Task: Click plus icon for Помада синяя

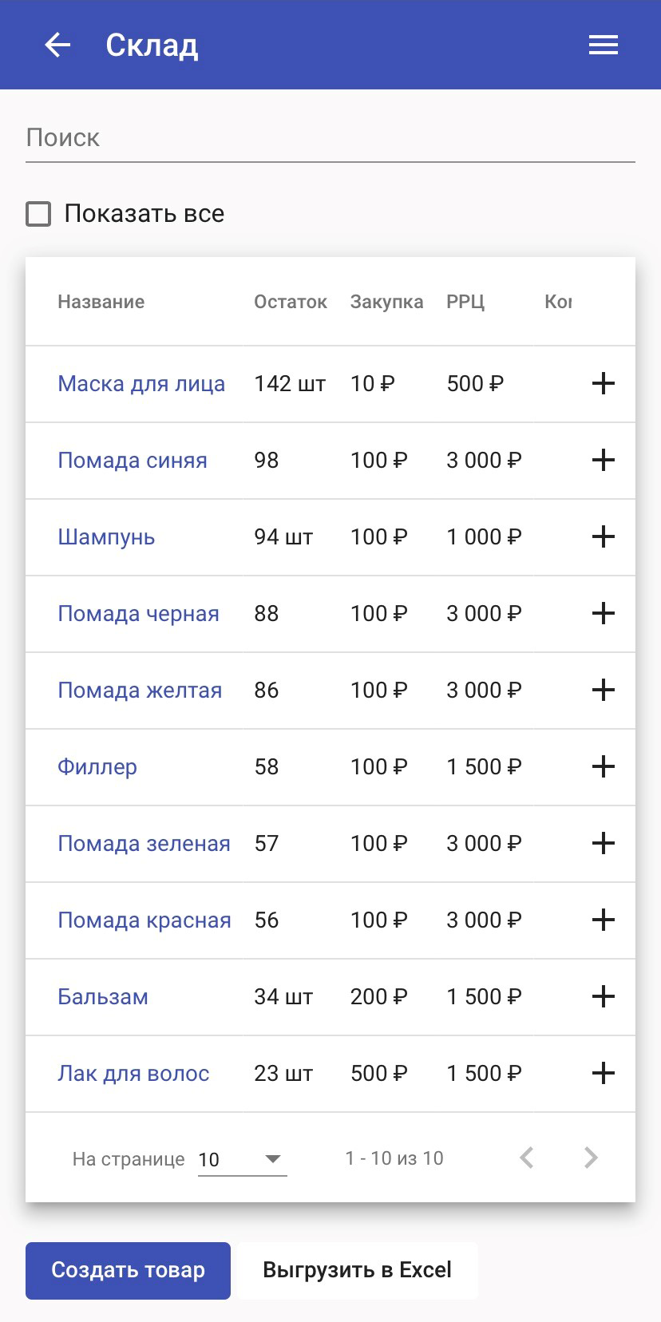Action: (x=604, y=461)
